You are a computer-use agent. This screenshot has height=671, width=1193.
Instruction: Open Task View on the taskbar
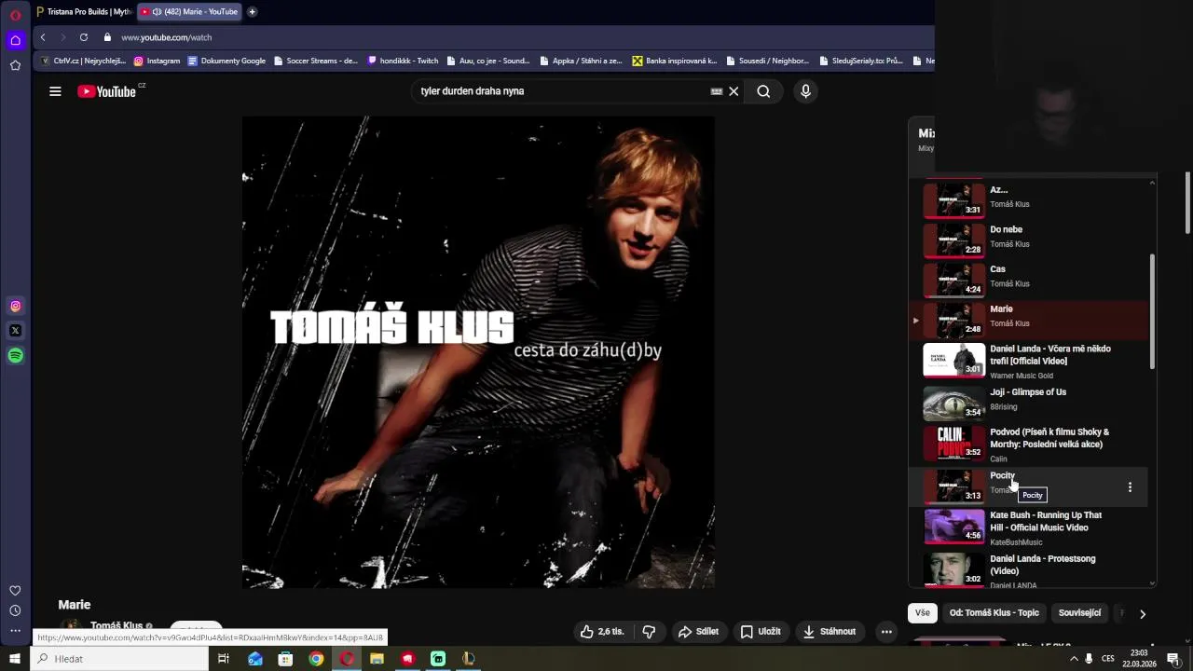[x=224, y=659]
